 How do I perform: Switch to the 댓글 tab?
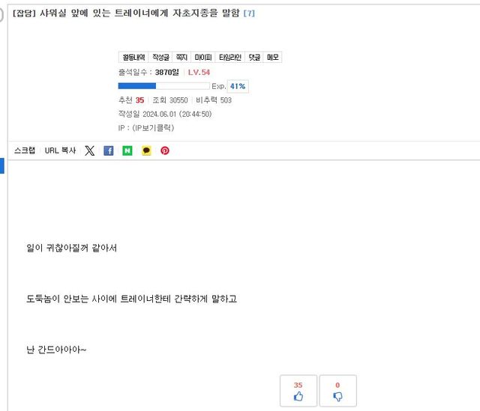pyautogui.click(x=255, y=58)
